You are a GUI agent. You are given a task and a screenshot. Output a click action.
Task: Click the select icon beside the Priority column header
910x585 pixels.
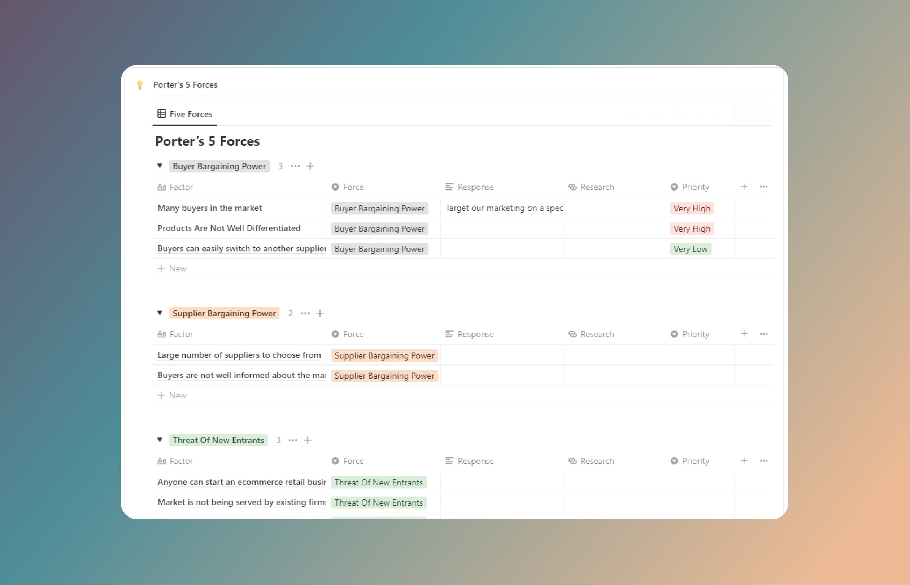pos(675,187)
